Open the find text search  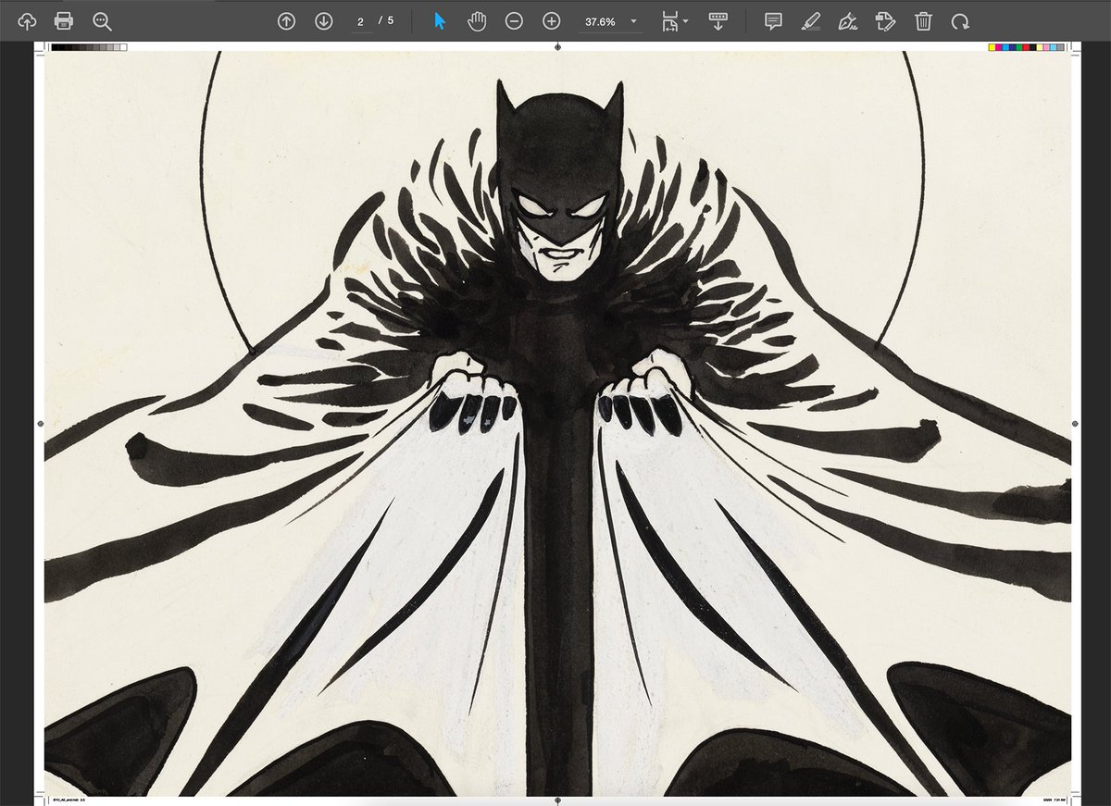[102, 20]
